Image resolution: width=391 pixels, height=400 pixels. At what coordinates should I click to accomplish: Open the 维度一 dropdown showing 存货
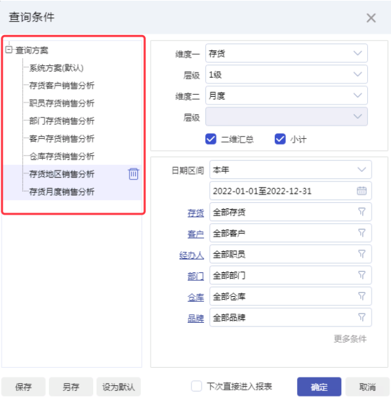tap(287, 53)
